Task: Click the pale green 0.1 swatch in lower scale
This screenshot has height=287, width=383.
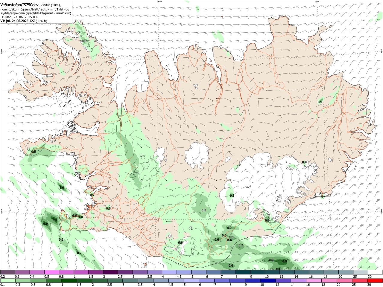Action: 8,281
